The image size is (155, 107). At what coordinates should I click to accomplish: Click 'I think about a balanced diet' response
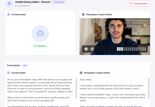point(112,87)
